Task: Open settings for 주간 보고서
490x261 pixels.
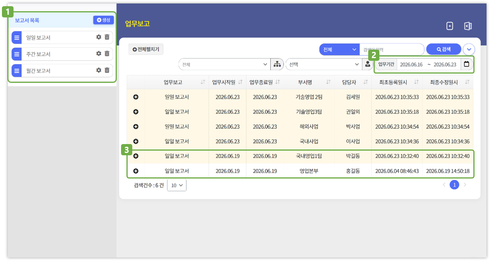Action: (x=99, y=53)
